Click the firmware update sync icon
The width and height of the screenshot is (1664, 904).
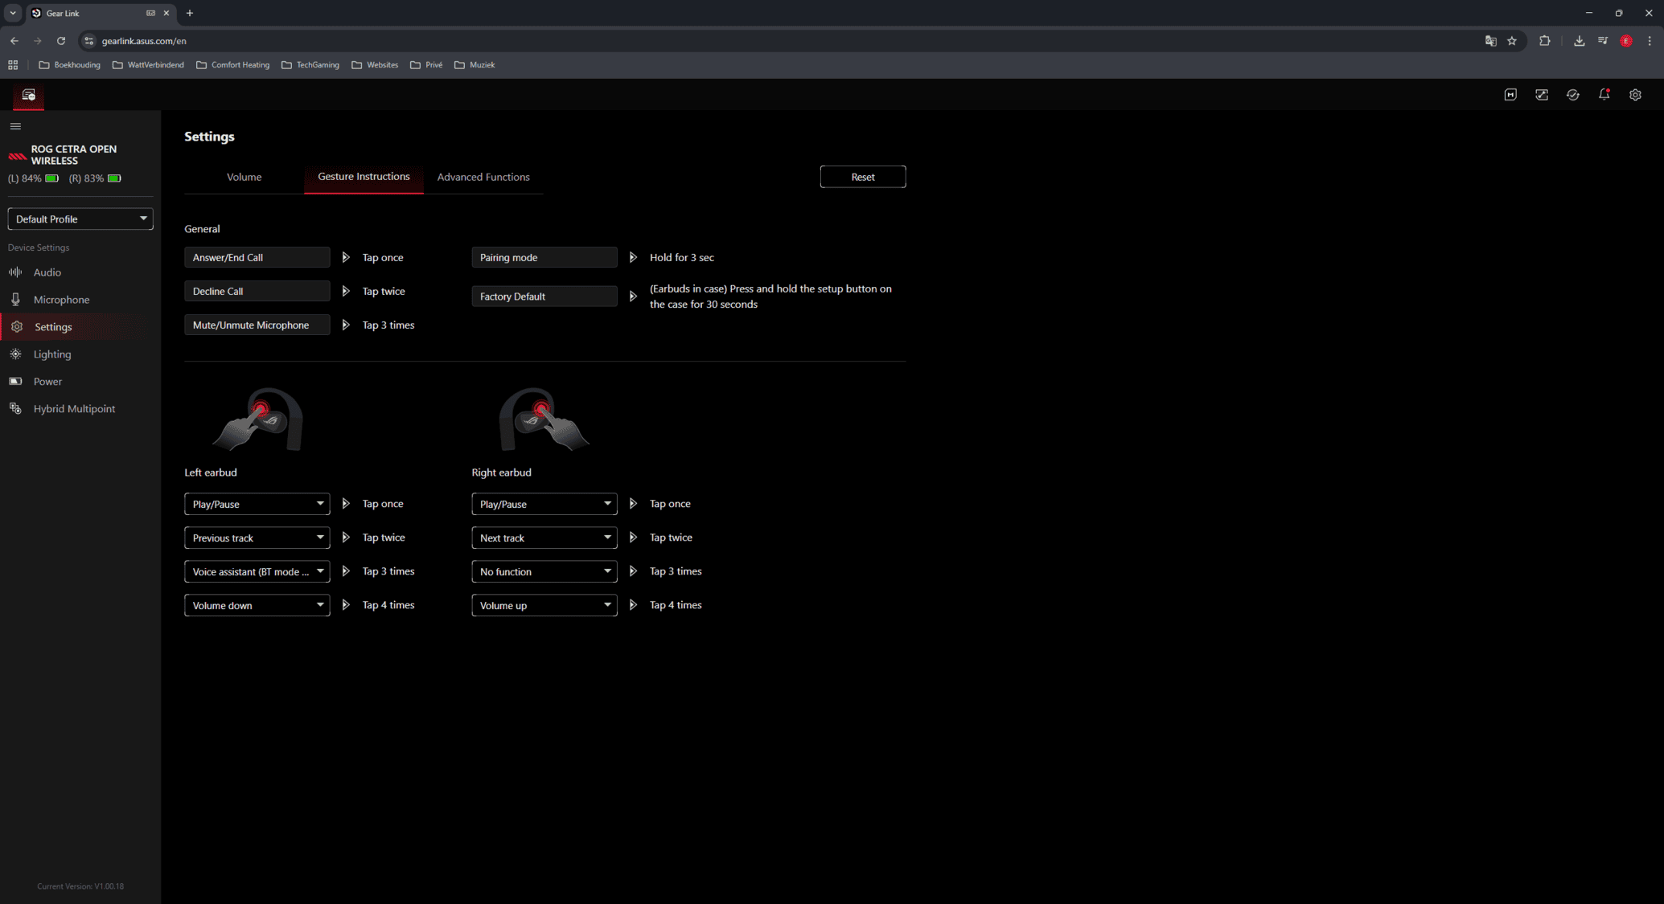(x=1573, y=95)
